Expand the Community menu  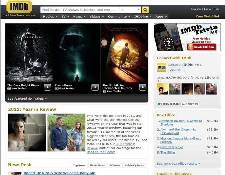pyautogui.click(x=119, y=16)
